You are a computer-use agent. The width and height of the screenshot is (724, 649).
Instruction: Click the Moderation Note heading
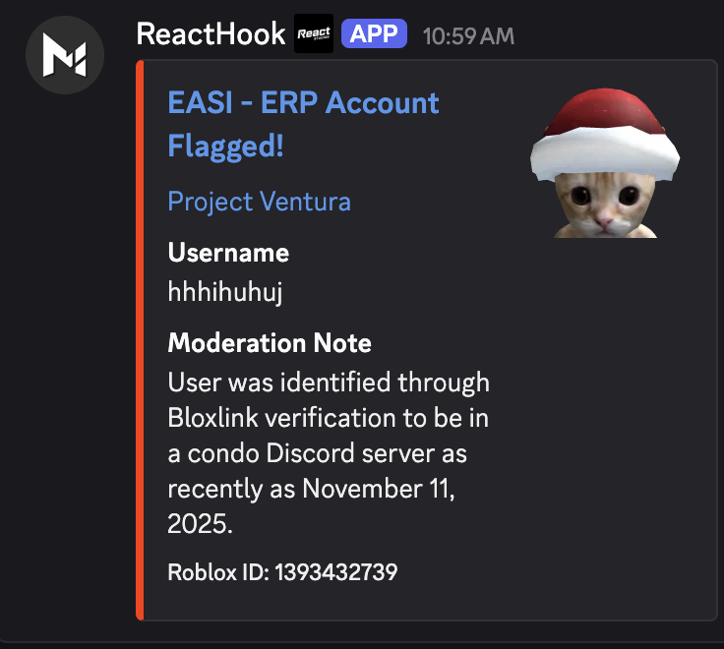click(x=270, y=343)
